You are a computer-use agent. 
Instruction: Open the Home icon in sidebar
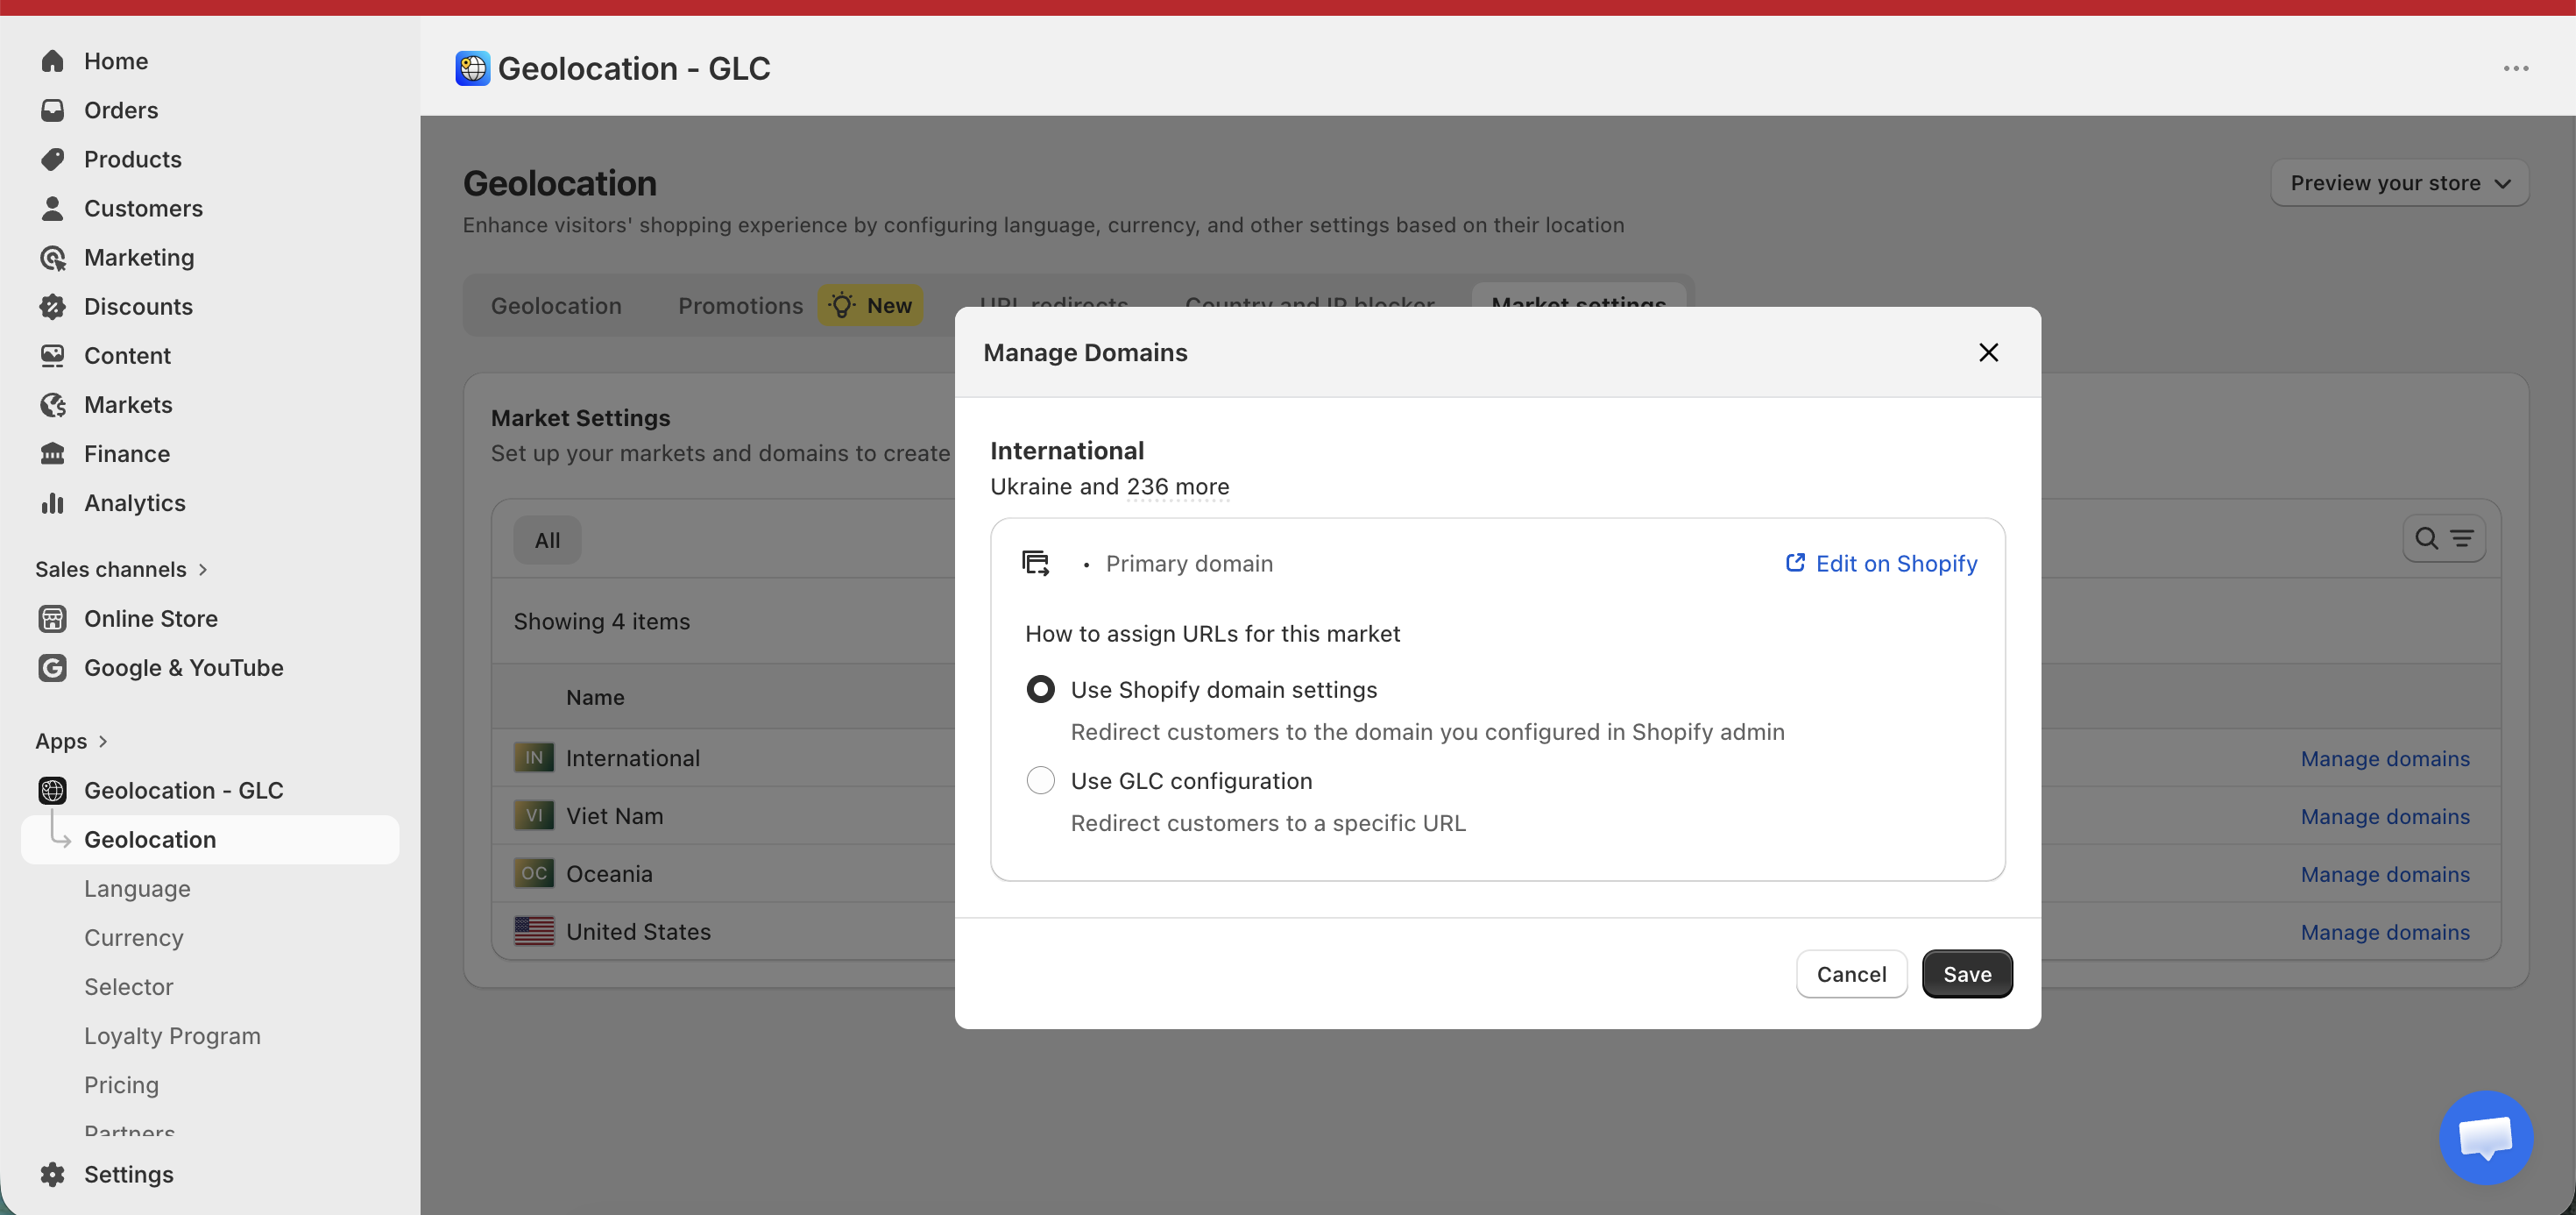[53, 61]
